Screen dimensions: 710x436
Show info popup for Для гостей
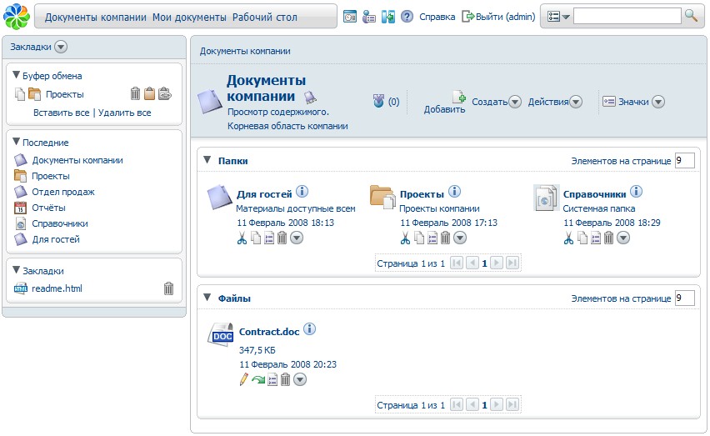(302, 192)
